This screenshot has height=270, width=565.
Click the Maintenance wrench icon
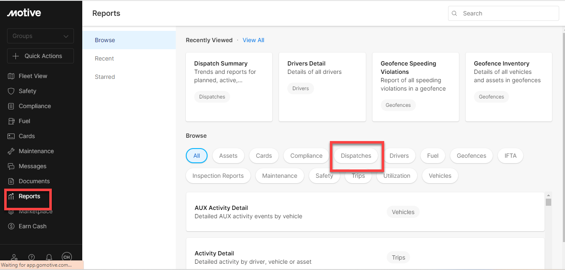tap(11, 151)
